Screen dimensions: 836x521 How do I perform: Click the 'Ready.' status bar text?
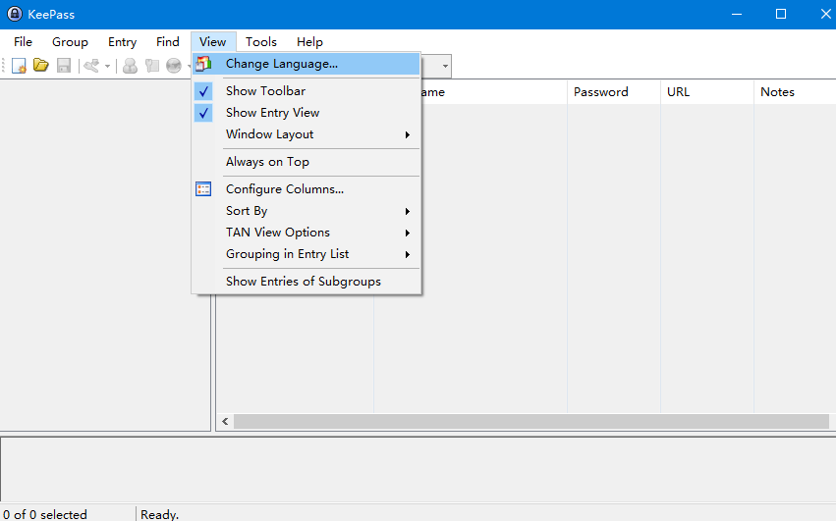click(159, 514)
